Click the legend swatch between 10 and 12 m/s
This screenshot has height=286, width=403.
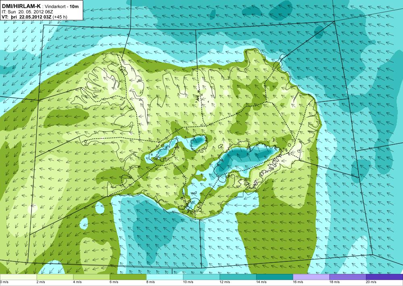click(201, 277)
